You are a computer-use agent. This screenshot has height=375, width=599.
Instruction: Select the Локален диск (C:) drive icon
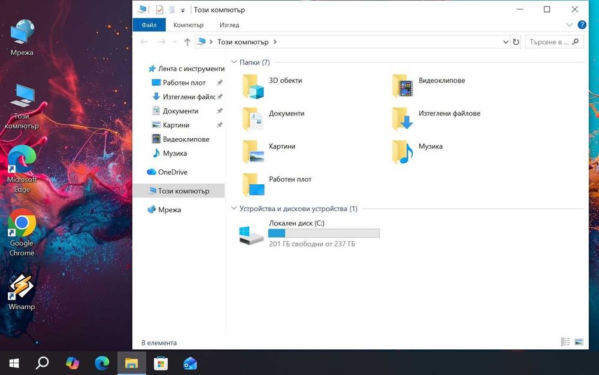point(250,235)
